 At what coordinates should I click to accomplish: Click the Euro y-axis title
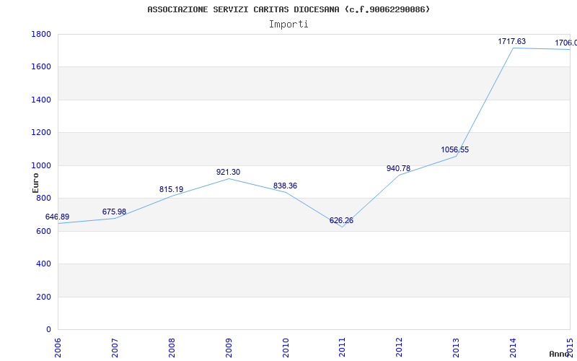[35, 183]
